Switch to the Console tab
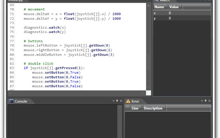This screenshot has width=220, height=138. (21, 101)
